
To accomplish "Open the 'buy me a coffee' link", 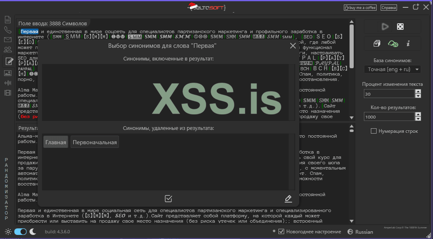I will [x=360, y=8].
